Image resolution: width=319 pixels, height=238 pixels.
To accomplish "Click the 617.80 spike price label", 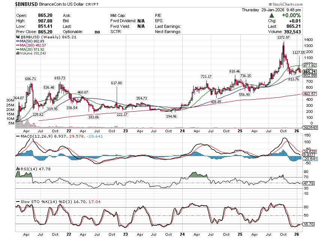I will click(x=117, y=83).
